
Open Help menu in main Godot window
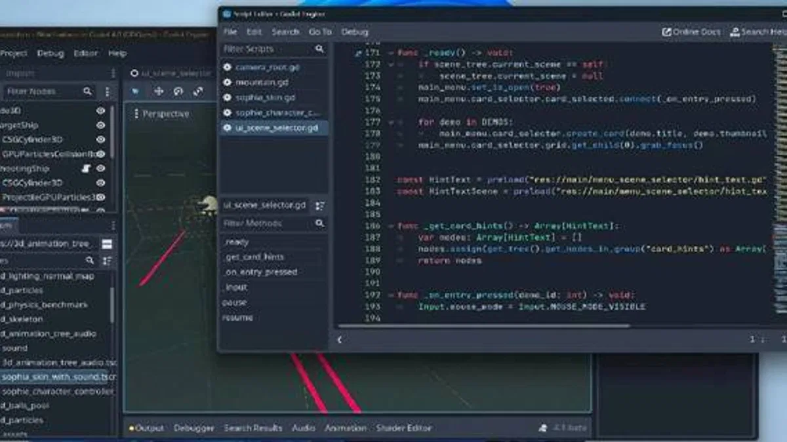pos(117,54)
